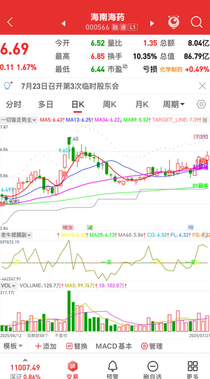Open stock search with magnifier icon
The width and height of the screenshot is (210, 379).
click(197, 22)
